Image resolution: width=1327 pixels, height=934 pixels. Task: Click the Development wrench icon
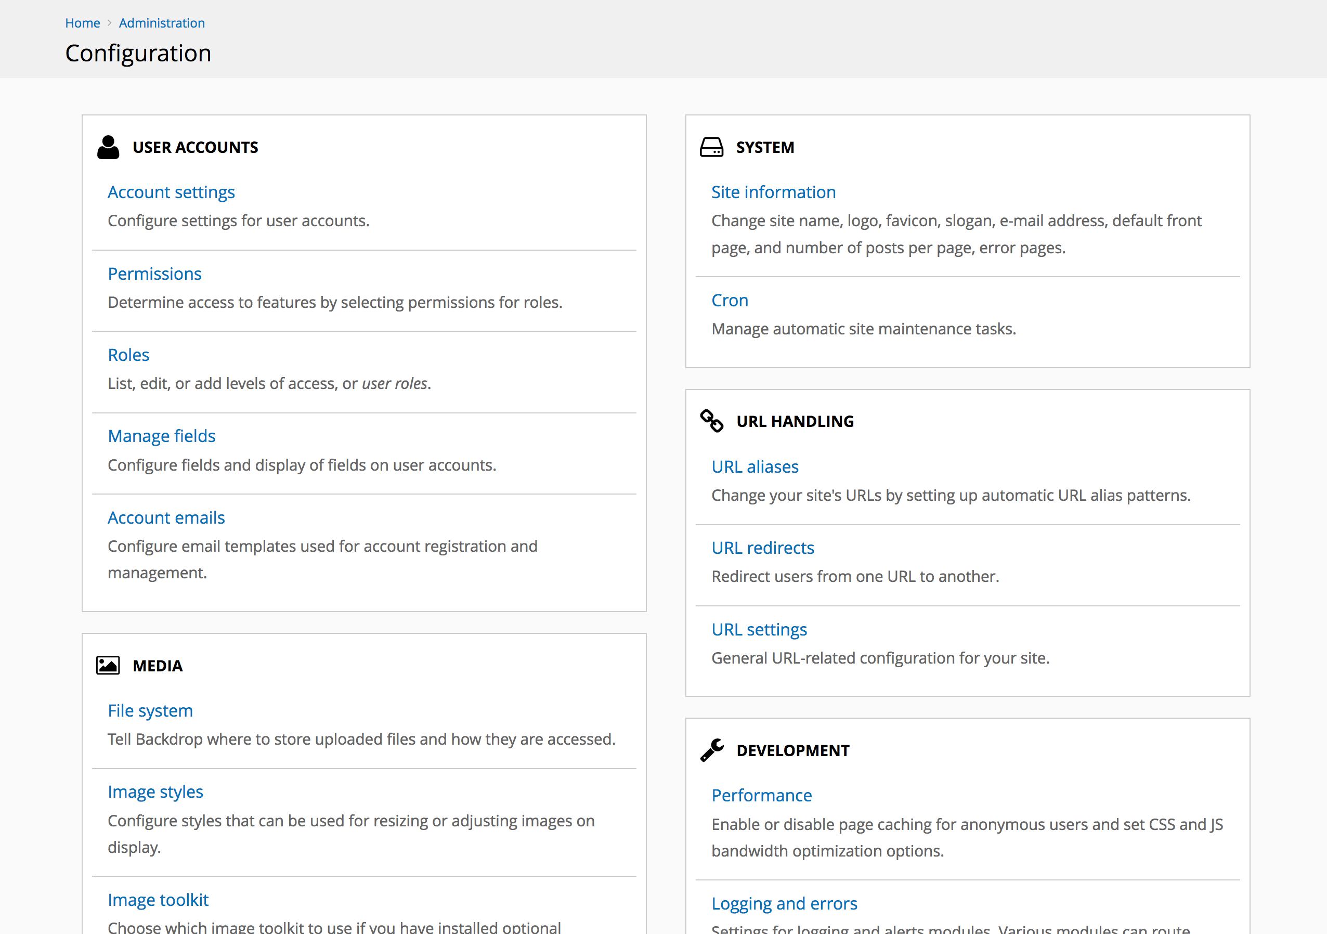[x=711, y=749]
